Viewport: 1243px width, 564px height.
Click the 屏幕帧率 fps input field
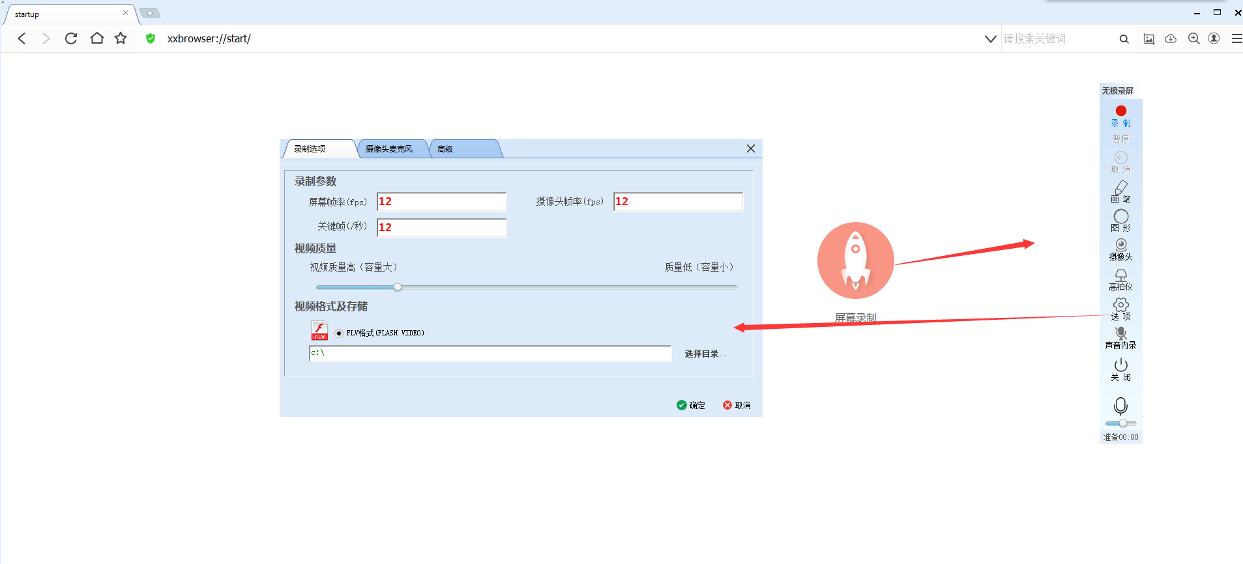(x=441, y=202)
